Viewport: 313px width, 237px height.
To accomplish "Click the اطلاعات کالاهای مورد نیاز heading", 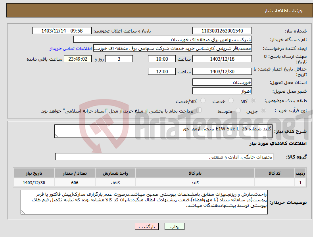I will 278,143.
